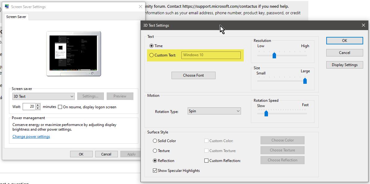Screen dimensions: 370x184
Task: Click the Size slider thumb
Action: pyautogui.click(x=305, y=81)
